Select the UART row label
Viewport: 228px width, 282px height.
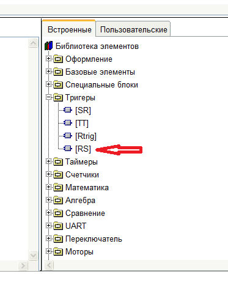(x=76, y=226)
